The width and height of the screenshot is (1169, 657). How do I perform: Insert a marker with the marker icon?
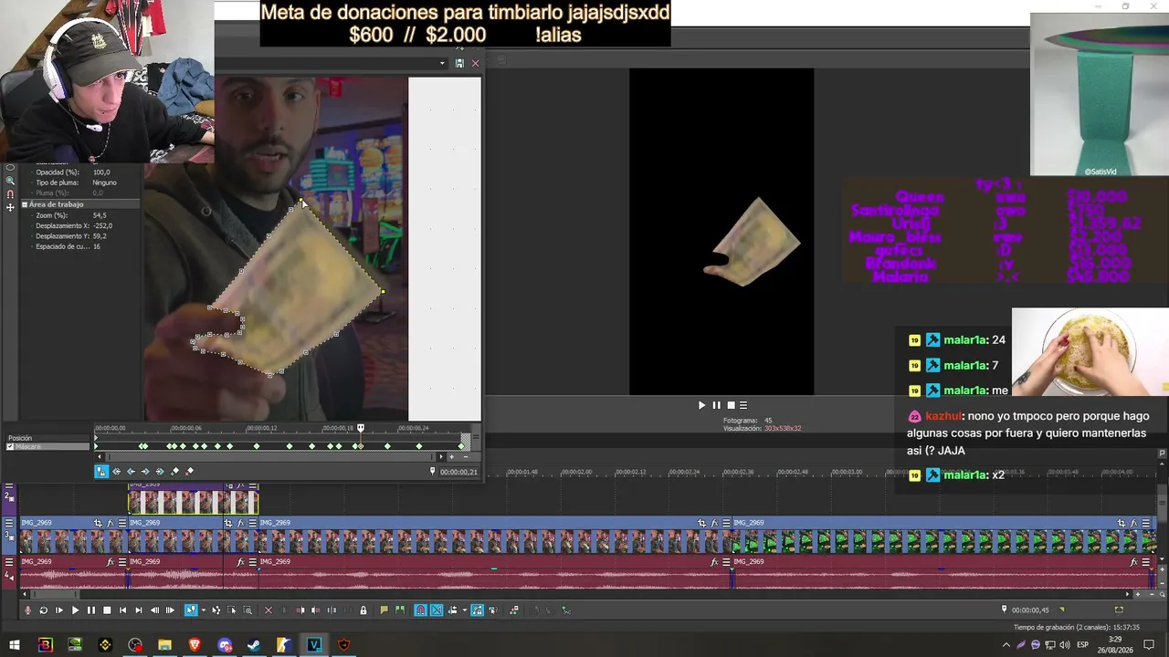tap(384, 610)
